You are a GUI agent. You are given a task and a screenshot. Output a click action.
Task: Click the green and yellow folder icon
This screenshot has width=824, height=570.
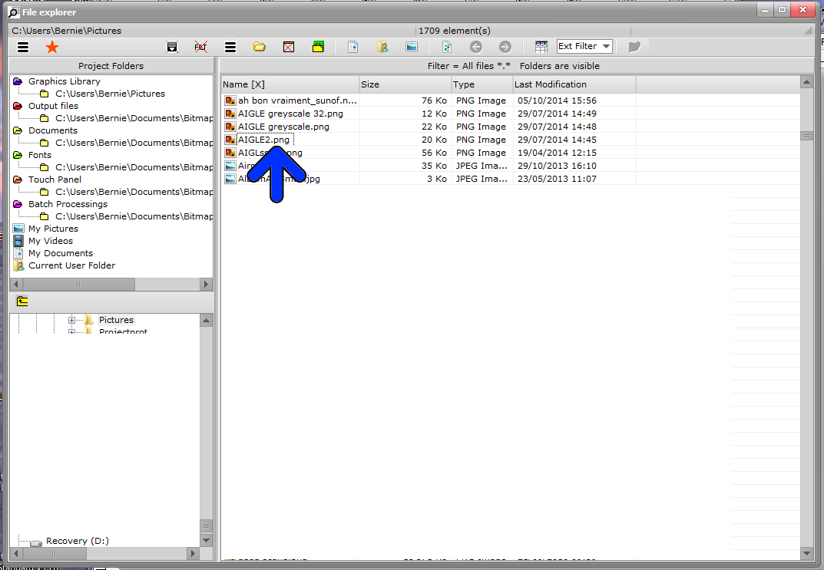318,47
